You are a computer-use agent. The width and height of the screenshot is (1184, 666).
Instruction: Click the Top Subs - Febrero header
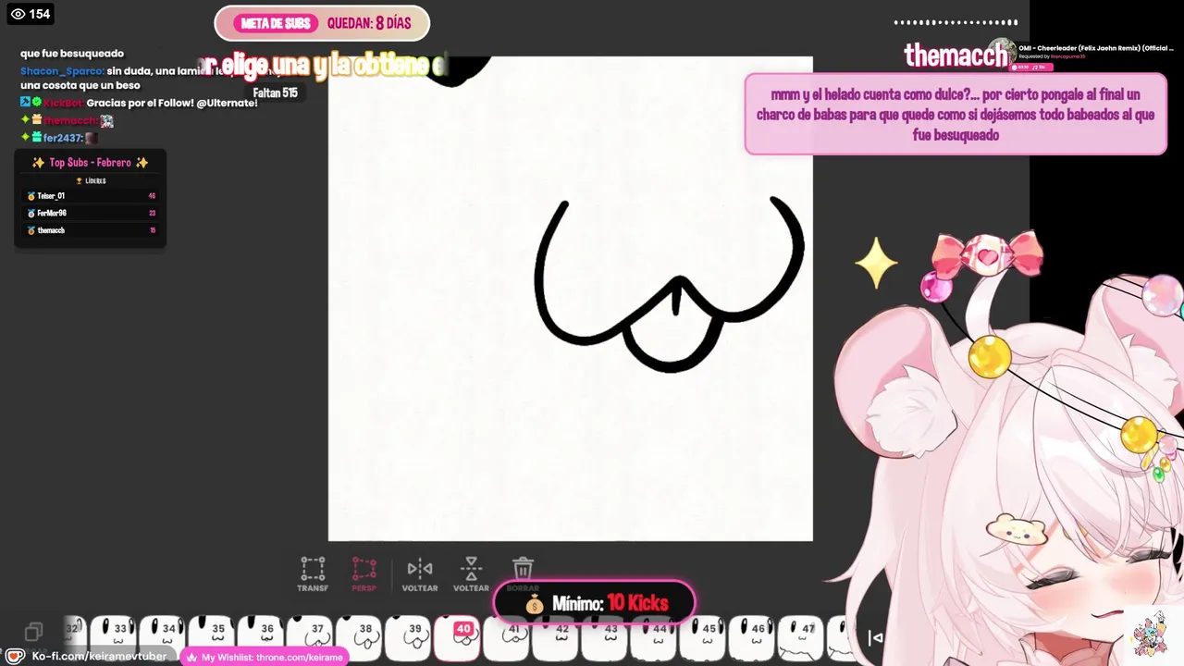pos(90,163)
